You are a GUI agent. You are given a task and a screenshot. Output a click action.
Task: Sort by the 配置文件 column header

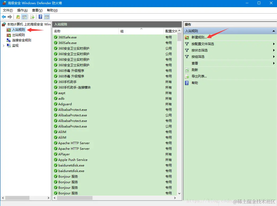171,31
